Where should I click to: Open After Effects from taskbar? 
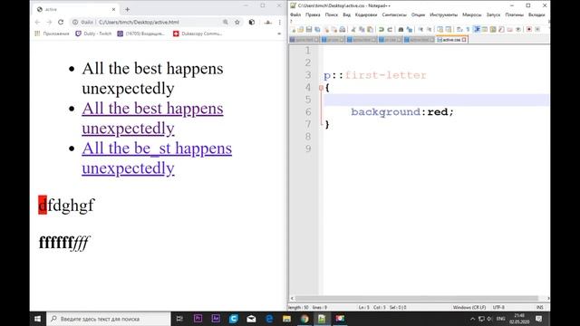tap(216, 319)
